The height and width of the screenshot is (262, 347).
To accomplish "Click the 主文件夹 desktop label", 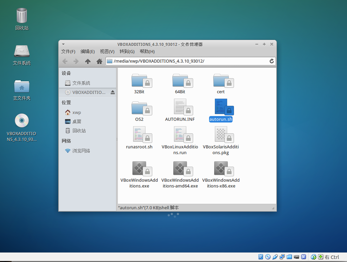I will click(x=22, y=98).
